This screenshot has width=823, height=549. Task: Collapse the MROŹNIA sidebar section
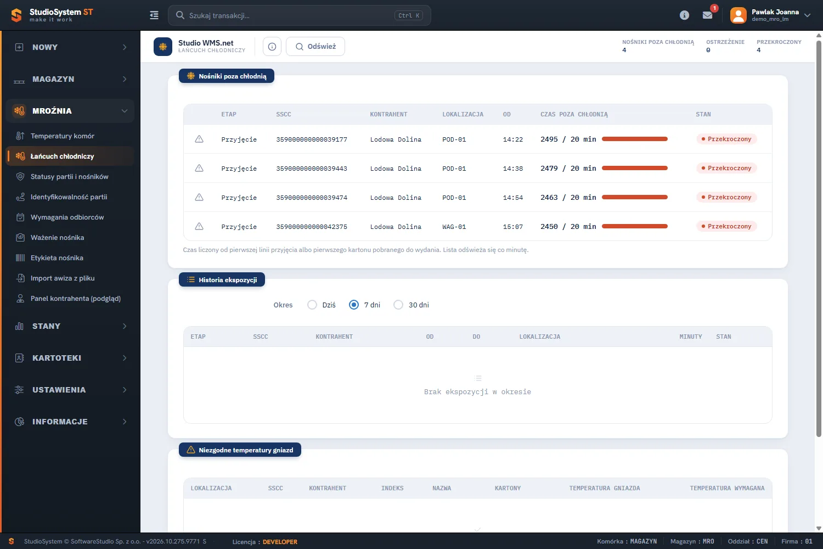[70, 111]
